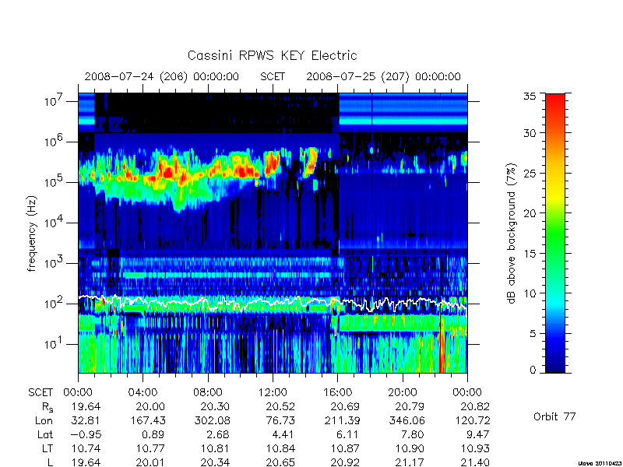Click latitude value '-0.95'

86,434
